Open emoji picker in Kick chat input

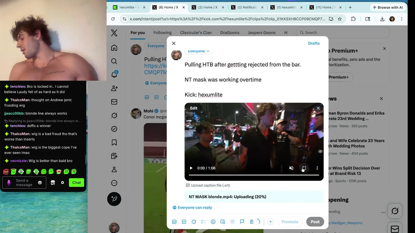coord(40,183)
